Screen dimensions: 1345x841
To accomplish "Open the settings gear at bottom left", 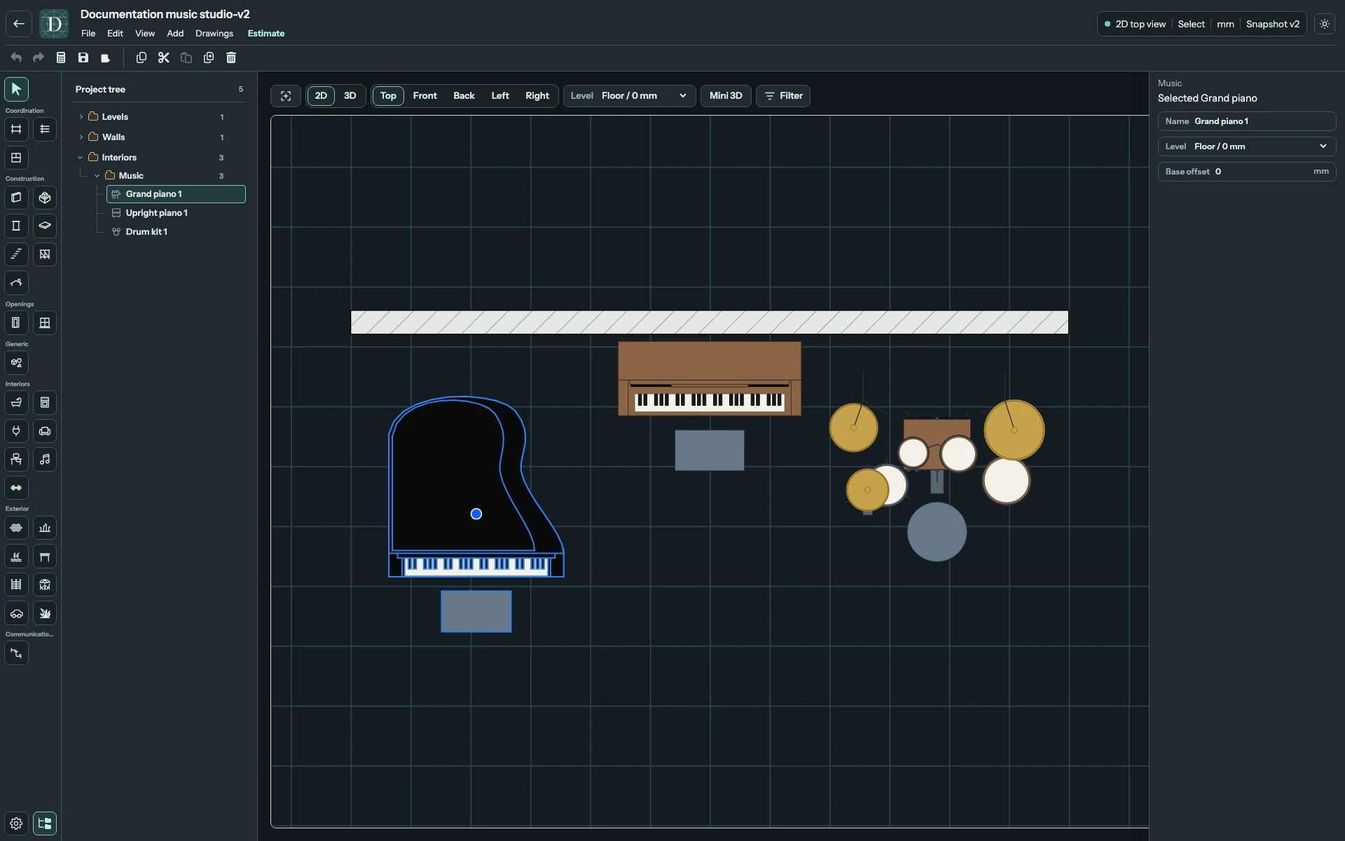I will (16, 823).
